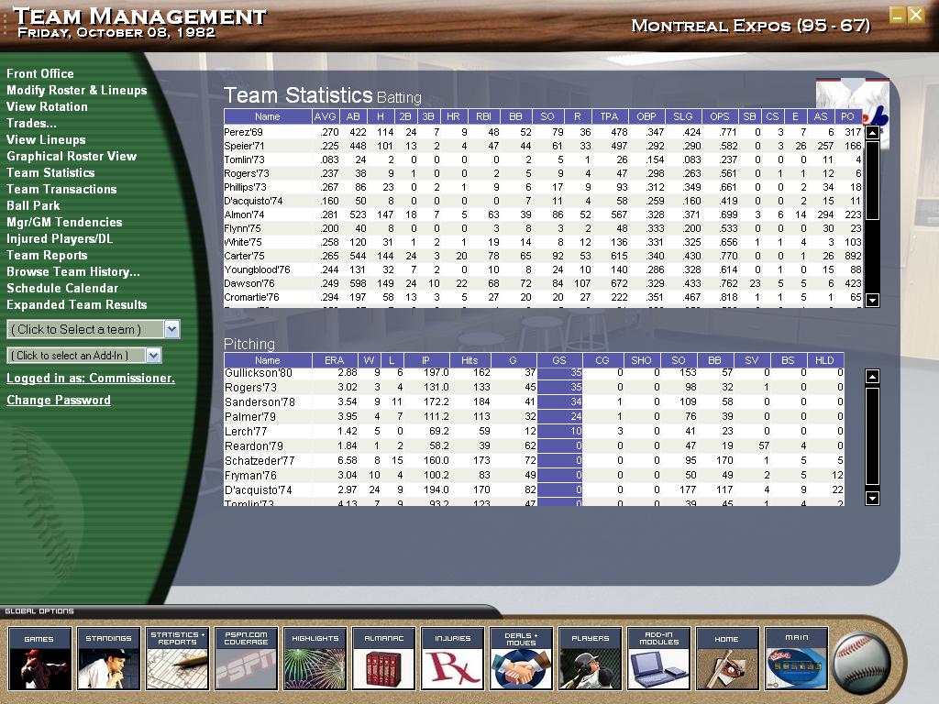Screen dimensions: 939x704
Task: Select pitcher Reardon'79 row name
Action: coord(254,446)
